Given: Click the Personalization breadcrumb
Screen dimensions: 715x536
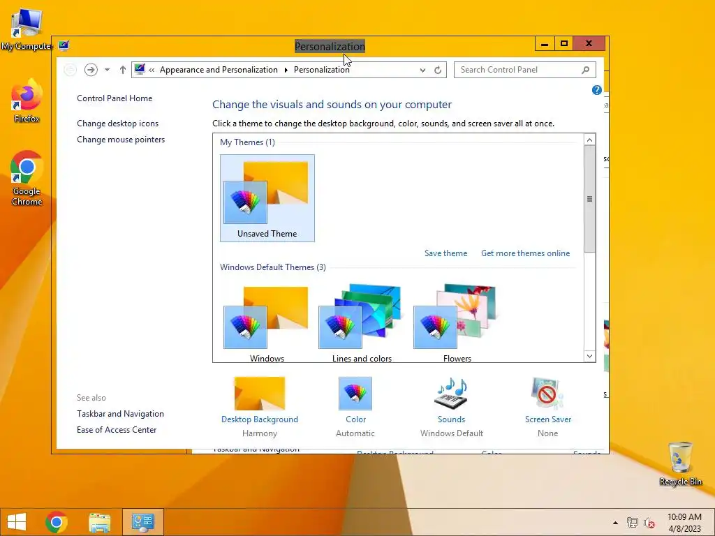Looking at the screenshot, I should click(x=321, y=70).
